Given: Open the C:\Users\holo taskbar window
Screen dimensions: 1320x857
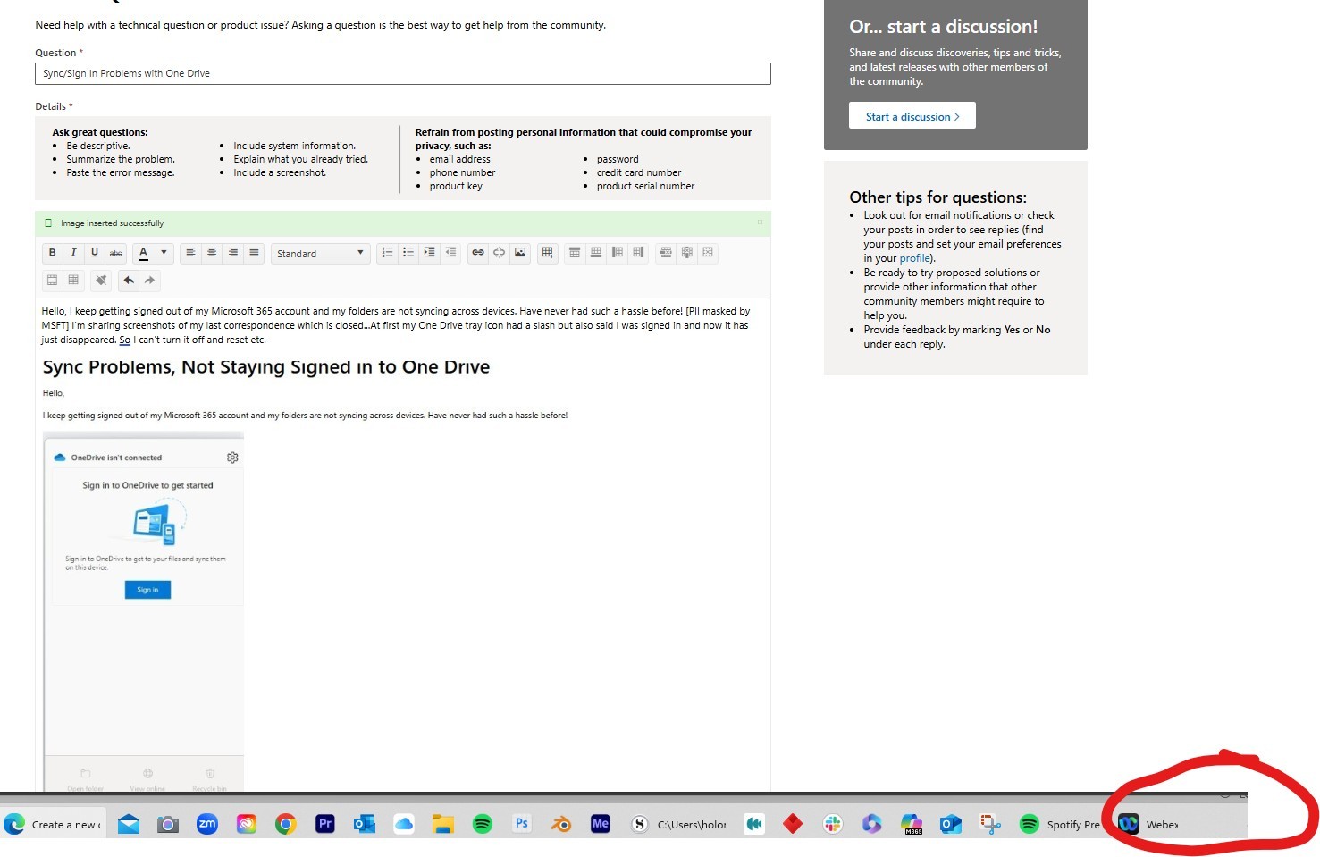Looking at the screenshot, I should tap(679, 824).
